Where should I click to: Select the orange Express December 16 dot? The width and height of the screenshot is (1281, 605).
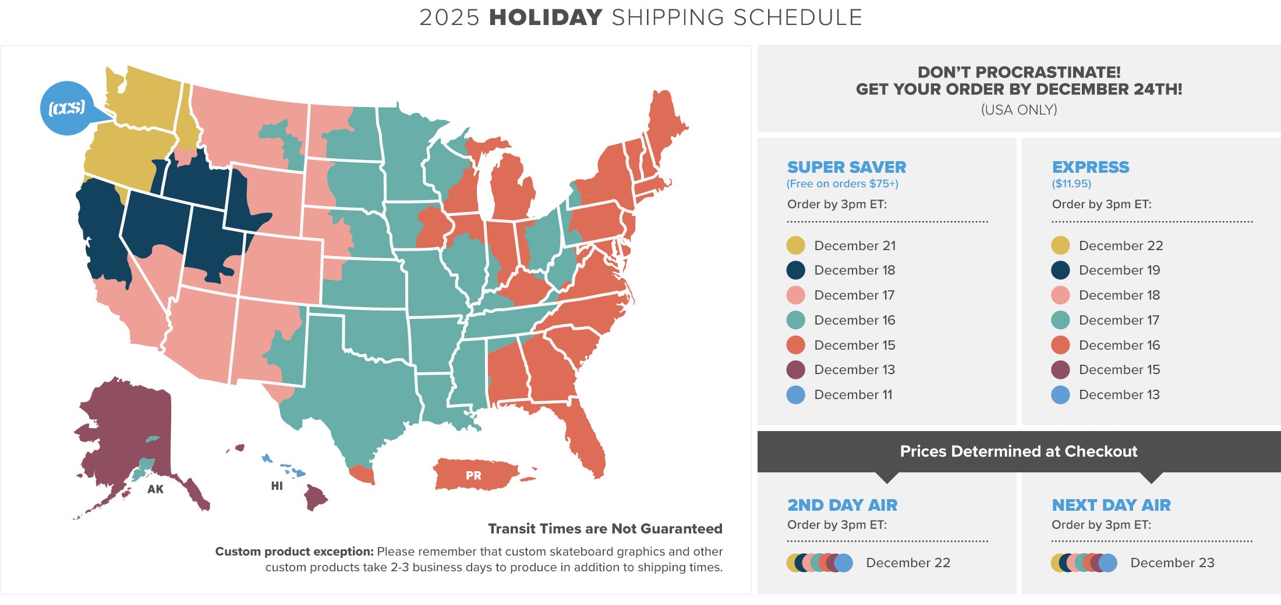pos(1060,345)
